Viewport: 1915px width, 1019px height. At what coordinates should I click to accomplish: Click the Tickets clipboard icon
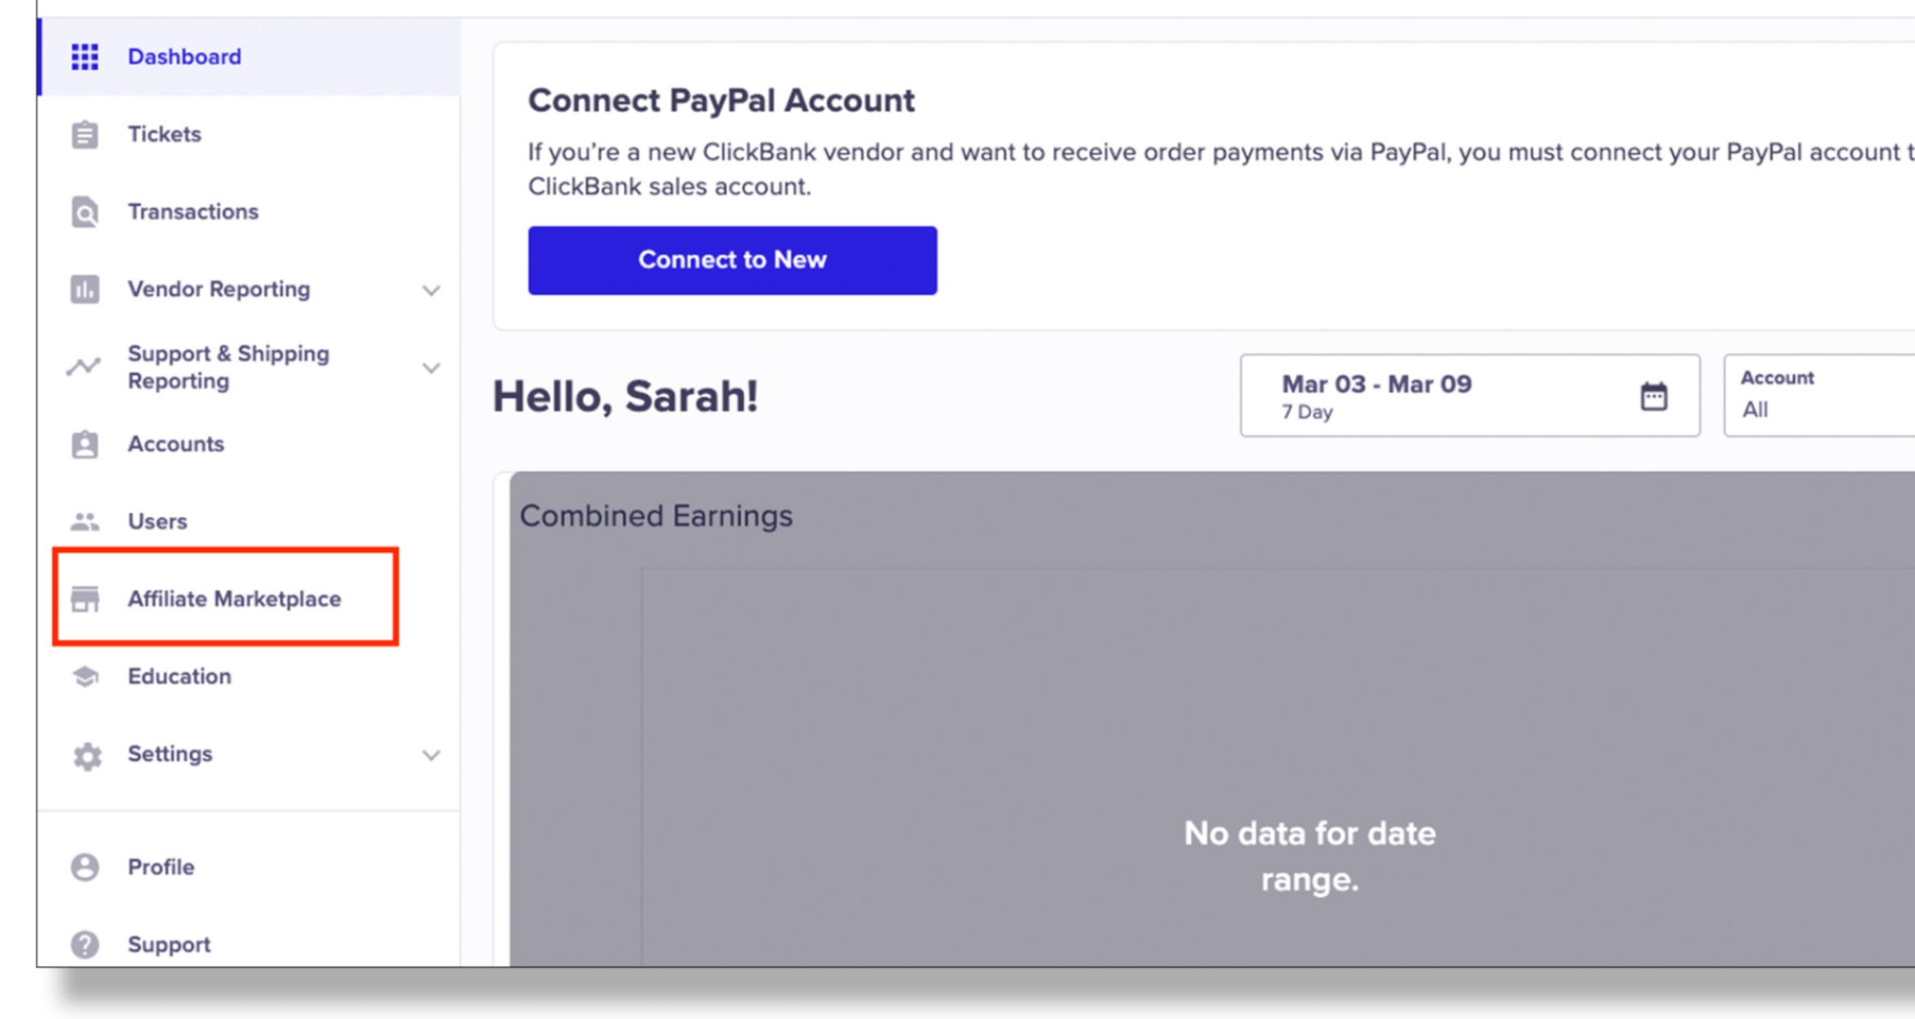85,135
